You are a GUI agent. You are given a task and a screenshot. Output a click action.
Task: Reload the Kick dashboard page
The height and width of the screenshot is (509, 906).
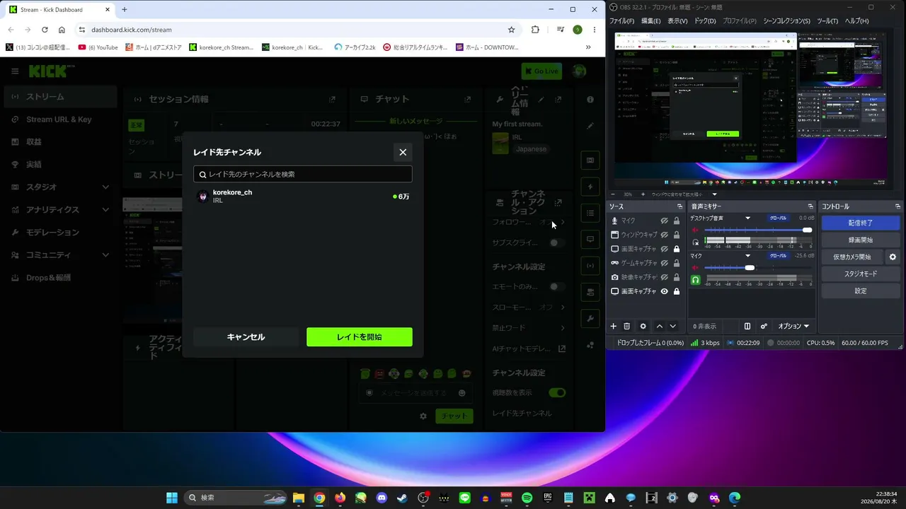45,30
